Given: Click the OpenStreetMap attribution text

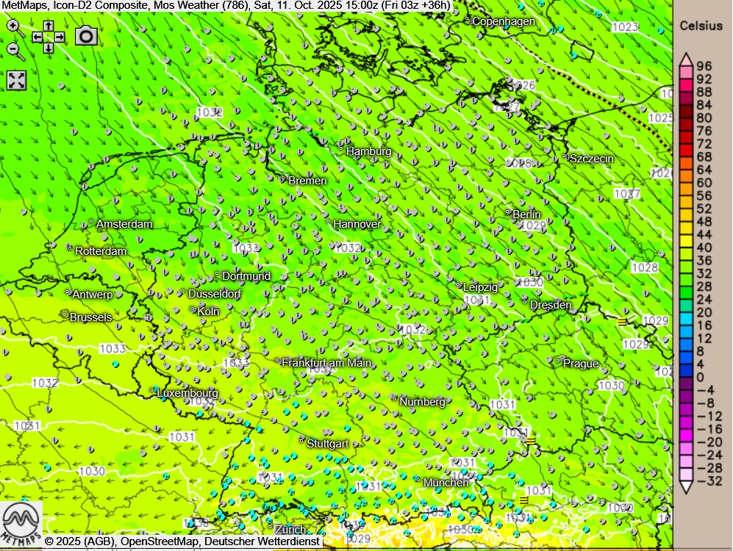Looking at the screenshot, I should pyautogui.click(x=160, y=541).
